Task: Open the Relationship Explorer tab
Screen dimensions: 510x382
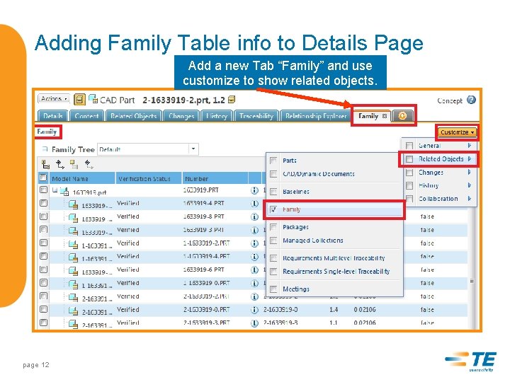Action: click(x=315, y=116)
